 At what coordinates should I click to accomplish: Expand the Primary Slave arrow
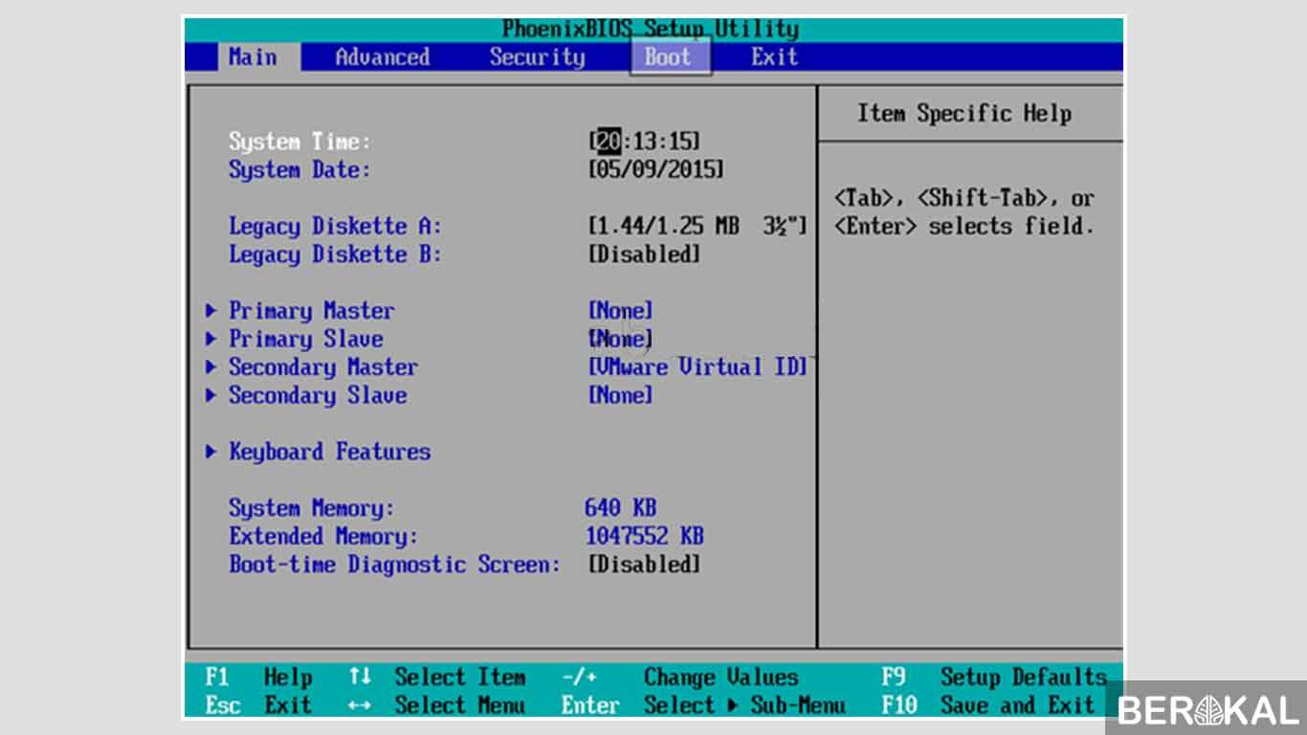pyautogui.click(x=211, y=339)
